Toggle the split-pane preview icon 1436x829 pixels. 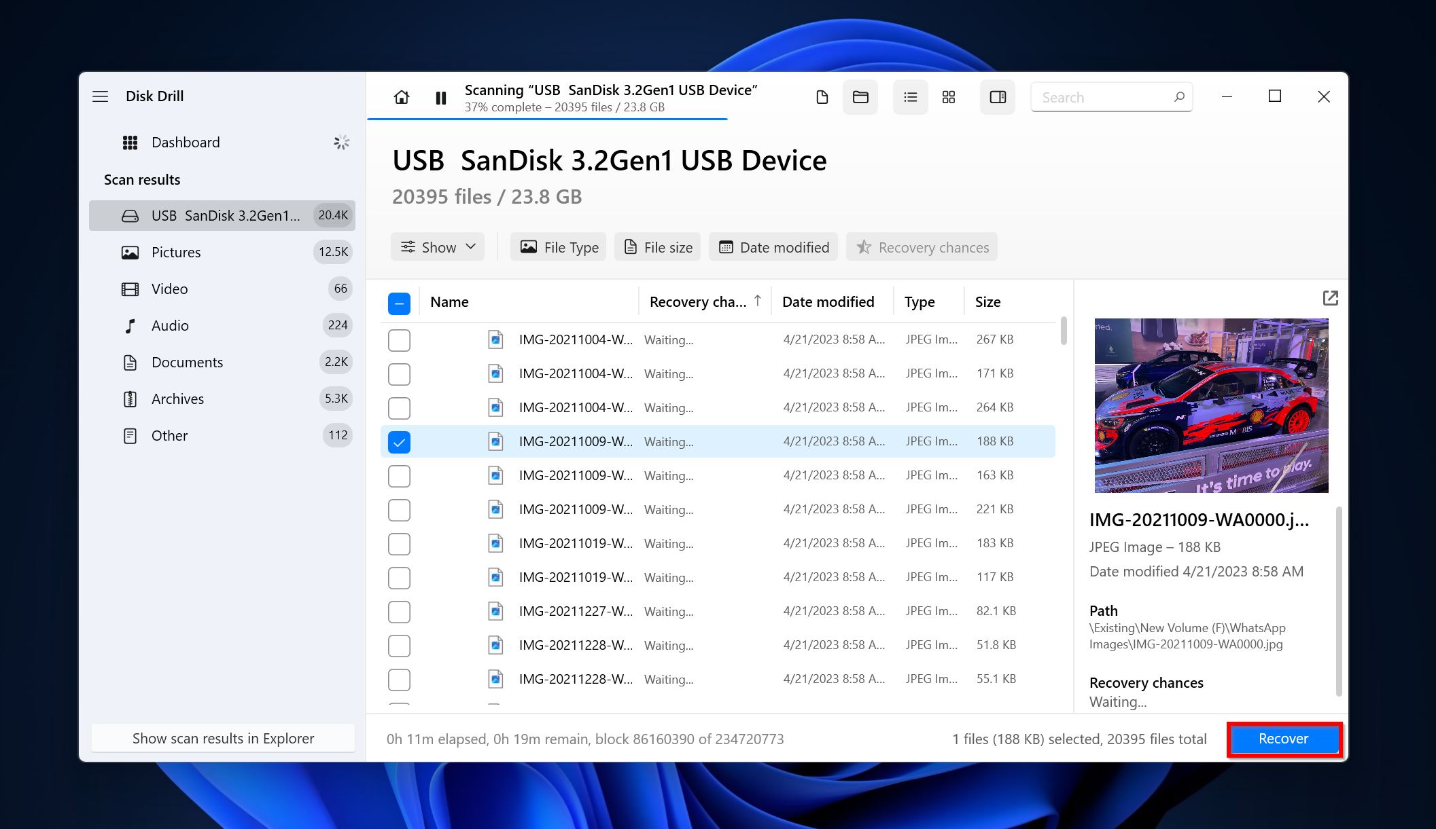coord(998,96)
